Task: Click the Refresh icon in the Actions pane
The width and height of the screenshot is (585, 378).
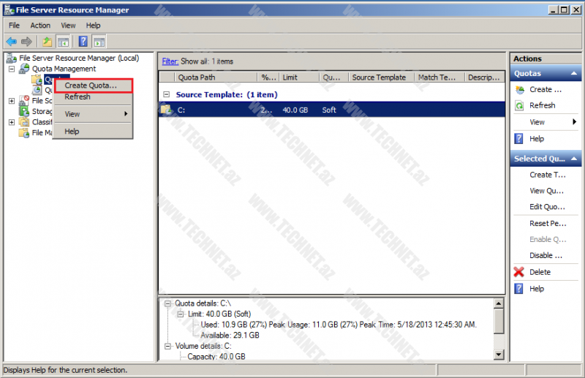Action: [x=519, y=105]
